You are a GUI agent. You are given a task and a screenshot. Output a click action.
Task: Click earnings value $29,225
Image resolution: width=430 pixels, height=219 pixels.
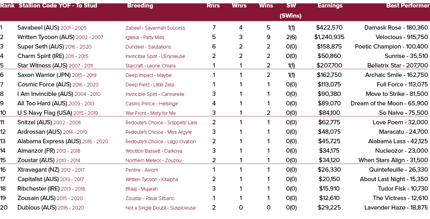[329, 208]
